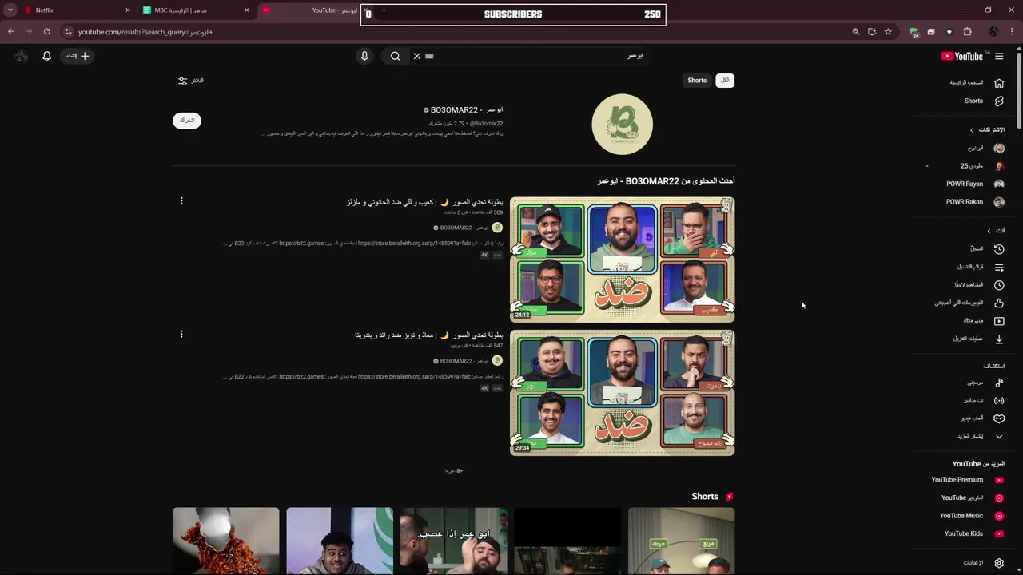Click the magnifier search button

(x=395, y=56)
